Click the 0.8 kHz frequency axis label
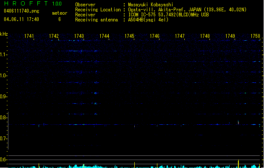Image resolution: width=264 pixels, height=168 pixels. point(3,118)
